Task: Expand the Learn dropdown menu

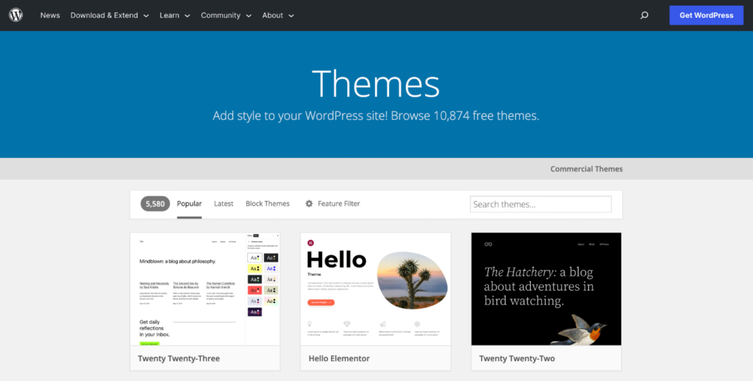Action: (175, 15)
